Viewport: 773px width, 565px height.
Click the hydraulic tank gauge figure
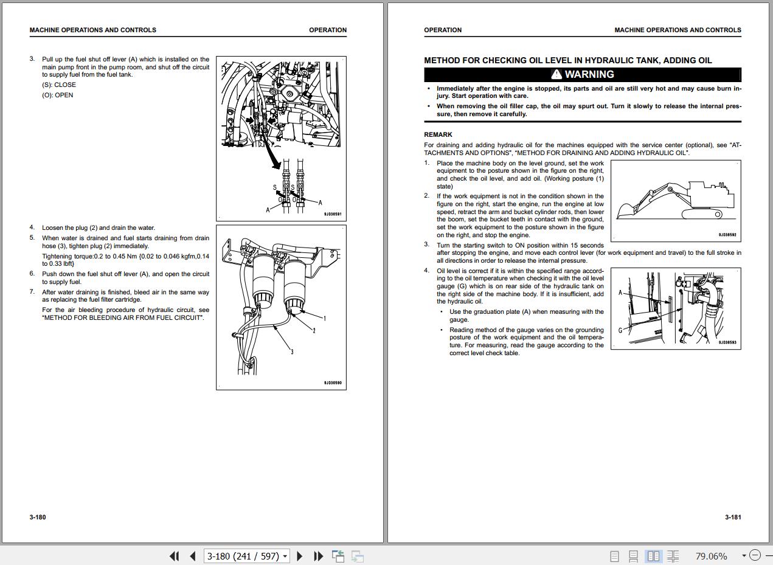[x=676, y=308]
